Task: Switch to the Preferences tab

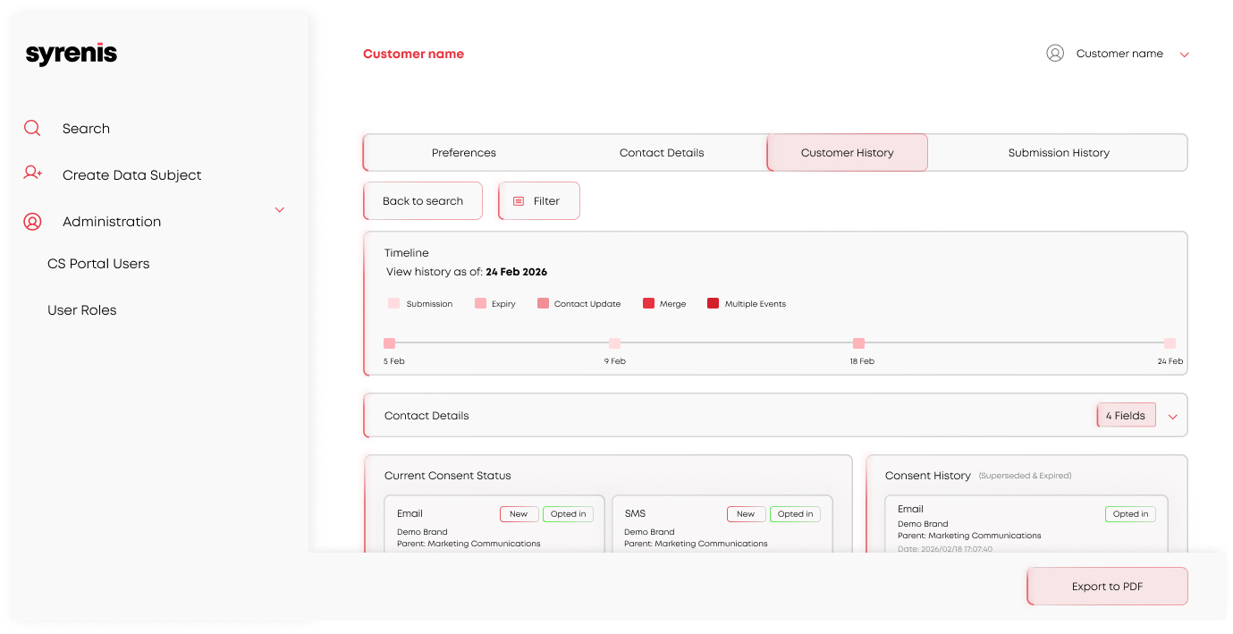Action: [463, 152]
